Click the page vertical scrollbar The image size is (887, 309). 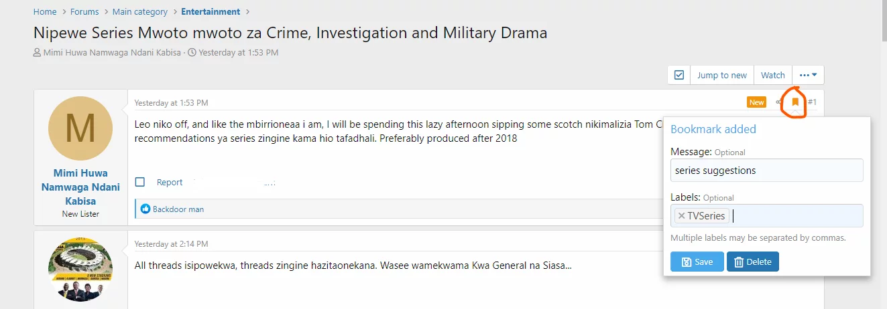(882, 154)
